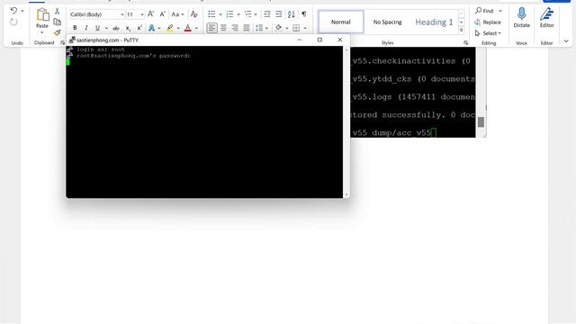This screenshot has width=576, height=324.
Task: Click the background terminal image scrollbar thumb
Action: click(481, 122)
